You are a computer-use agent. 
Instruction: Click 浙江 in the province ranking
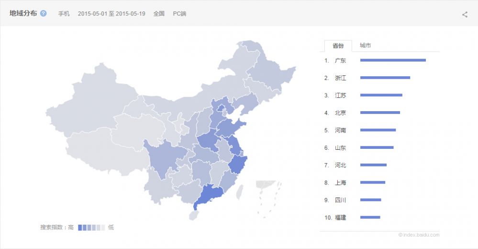340,78
